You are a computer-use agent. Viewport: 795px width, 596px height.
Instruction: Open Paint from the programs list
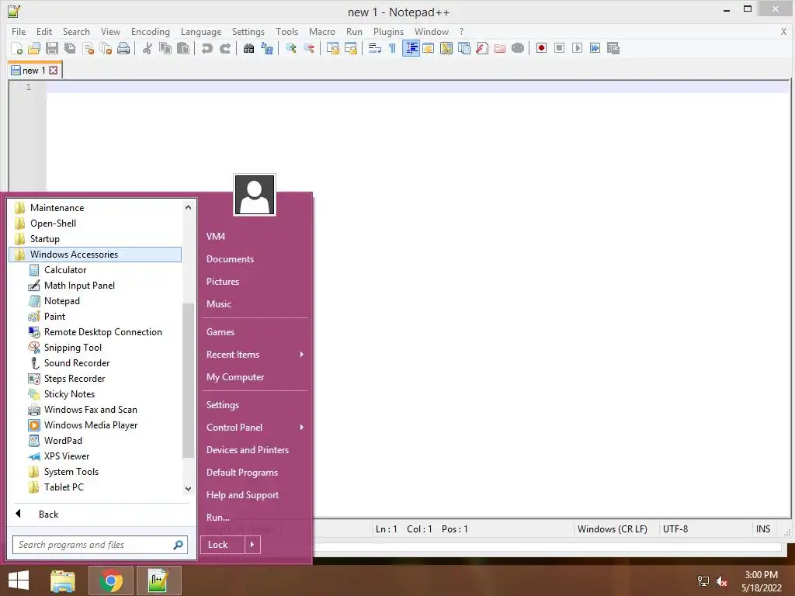tap(95, 317)
